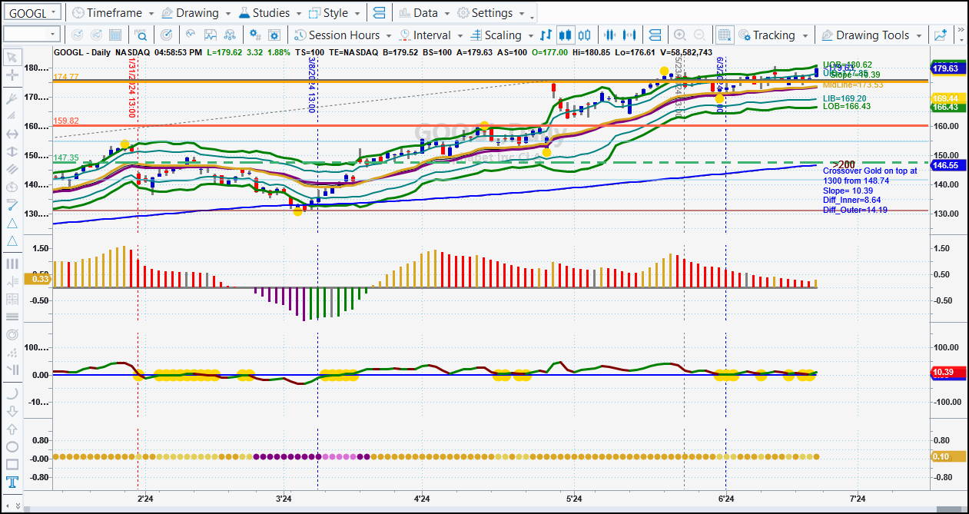The width and height of the screenshot is (969, 514).
Task: Zoom in with the plus magnifier
Action: [679, 35]
